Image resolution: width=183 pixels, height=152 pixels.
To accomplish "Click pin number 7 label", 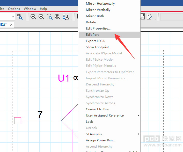I will [x=40, y=115].
